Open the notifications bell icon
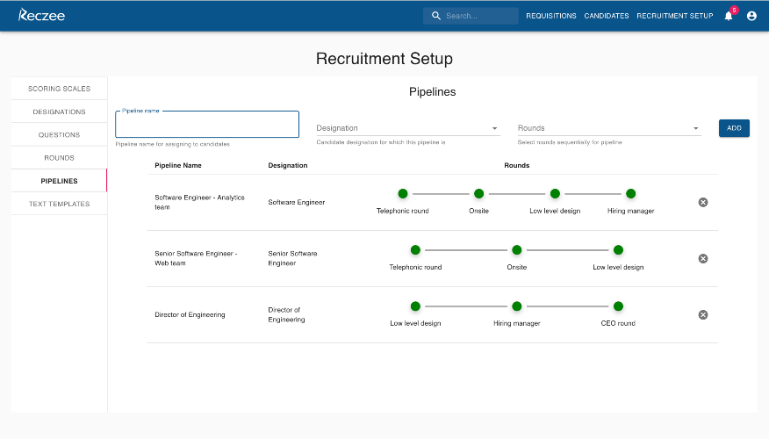The image size is (769, 439). (x=729, y=16)
